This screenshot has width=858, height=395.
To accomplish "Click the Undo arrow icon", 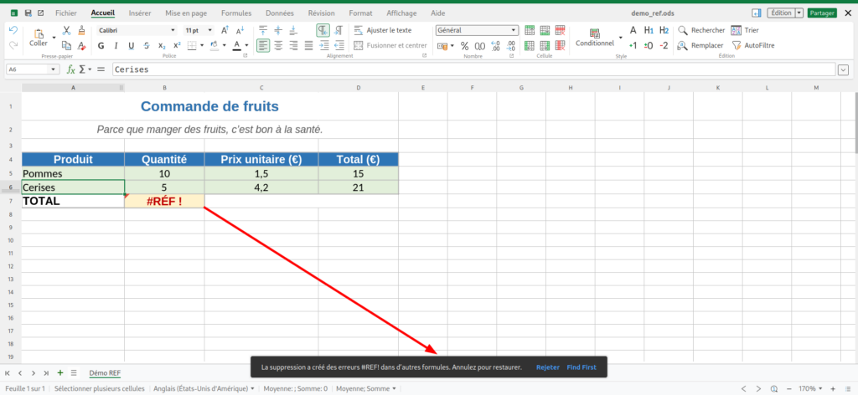I will click(x=13, y=30).
